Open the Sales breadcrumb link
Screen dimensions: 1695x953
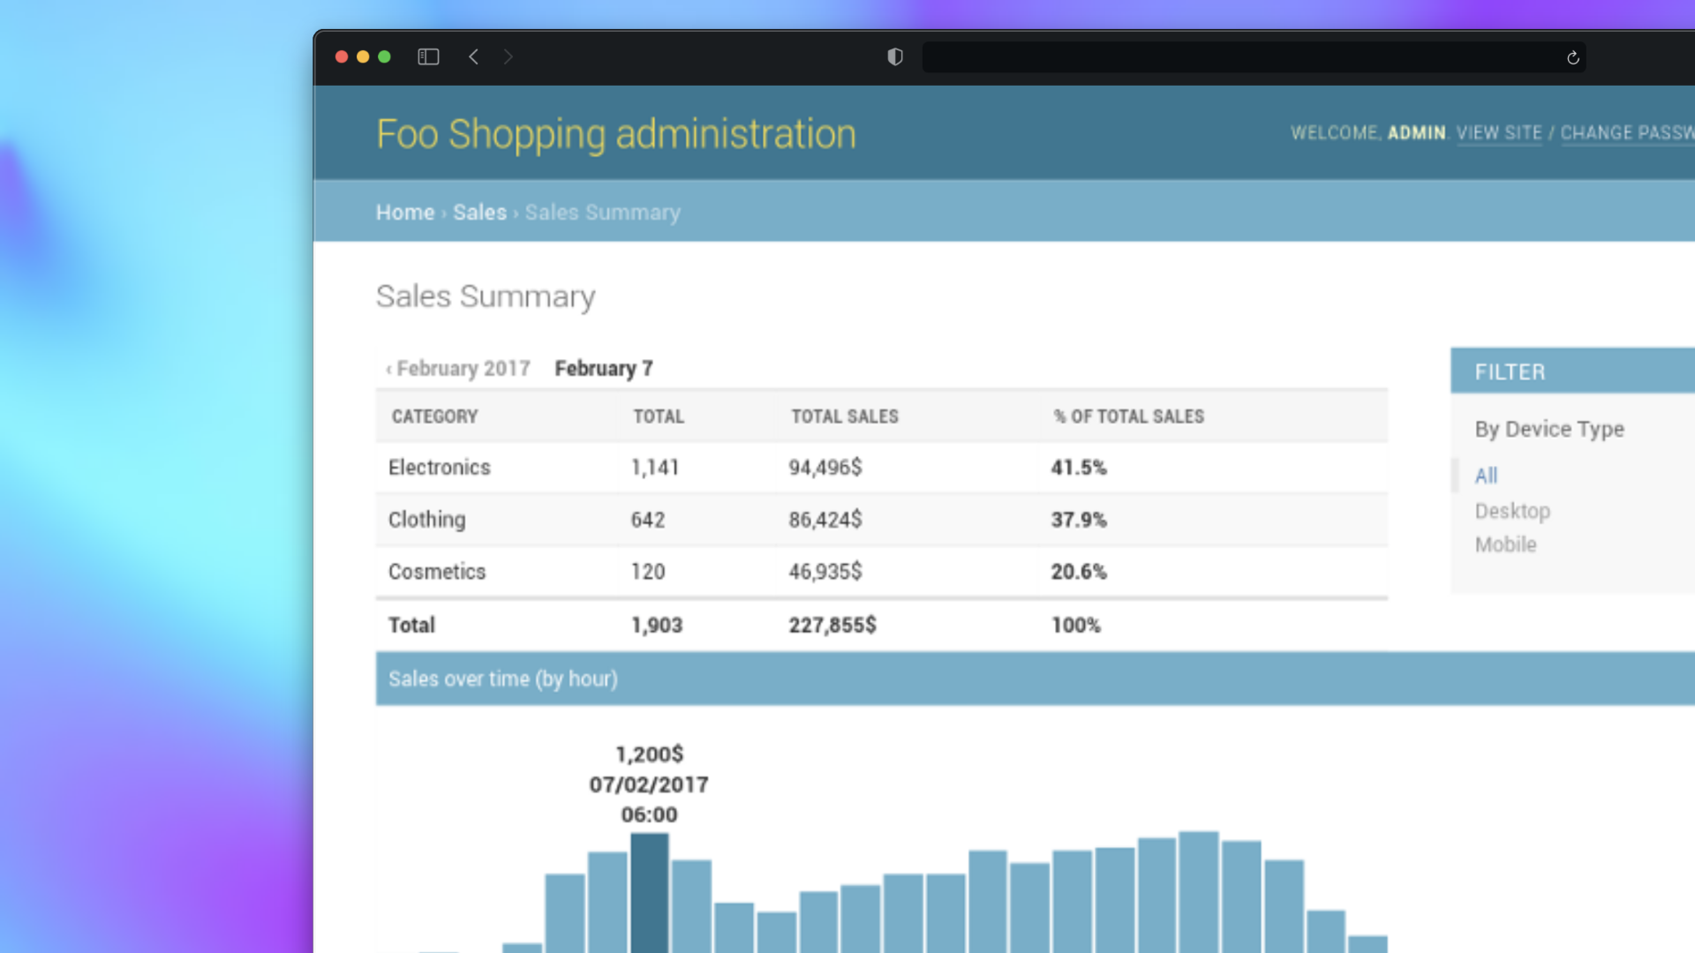[479, 213]
